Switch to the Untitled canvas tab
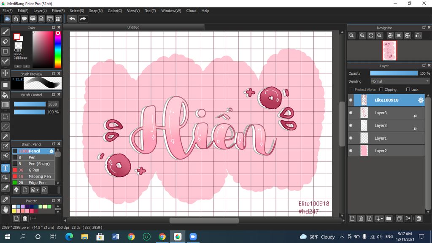Screen dimensions: 432x243 click(133, 27)
